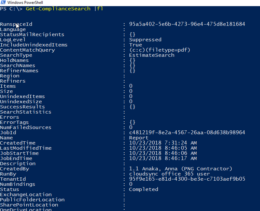260x211 pixels.
Task: Click the SharePointLocation property label
Action: tap(29, 205)
